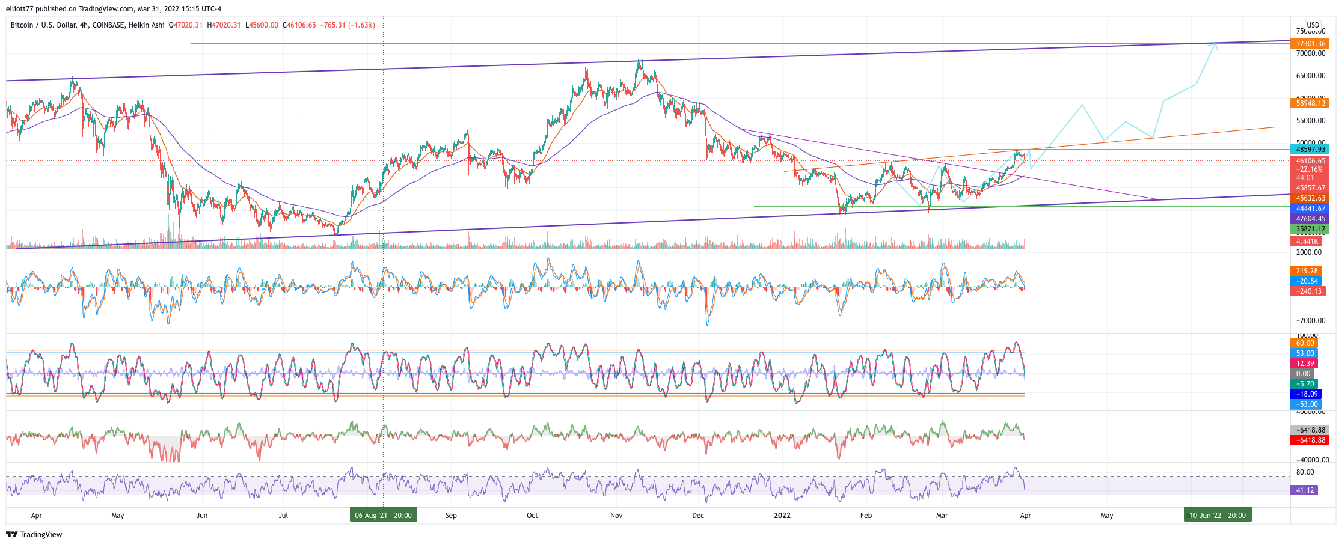Click the 46106.65 current price label
Image resolution: width=1342 pixels, height=545 pixels.
[1310, 161]
